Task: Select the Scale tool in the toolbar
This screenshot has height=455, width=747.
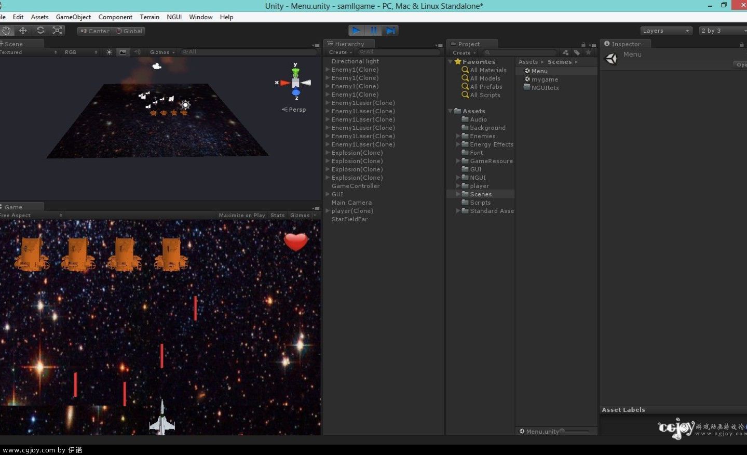Action: [x=57, y=31]
